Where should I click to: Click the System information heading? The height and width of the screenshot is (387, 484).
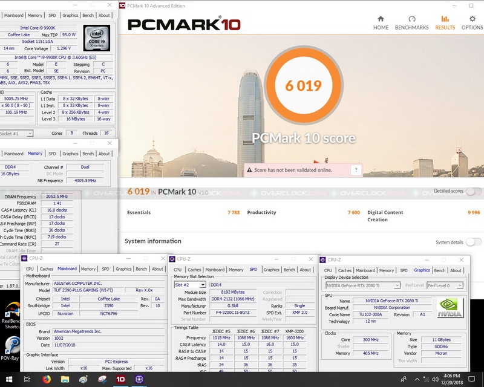pos(153,241)
